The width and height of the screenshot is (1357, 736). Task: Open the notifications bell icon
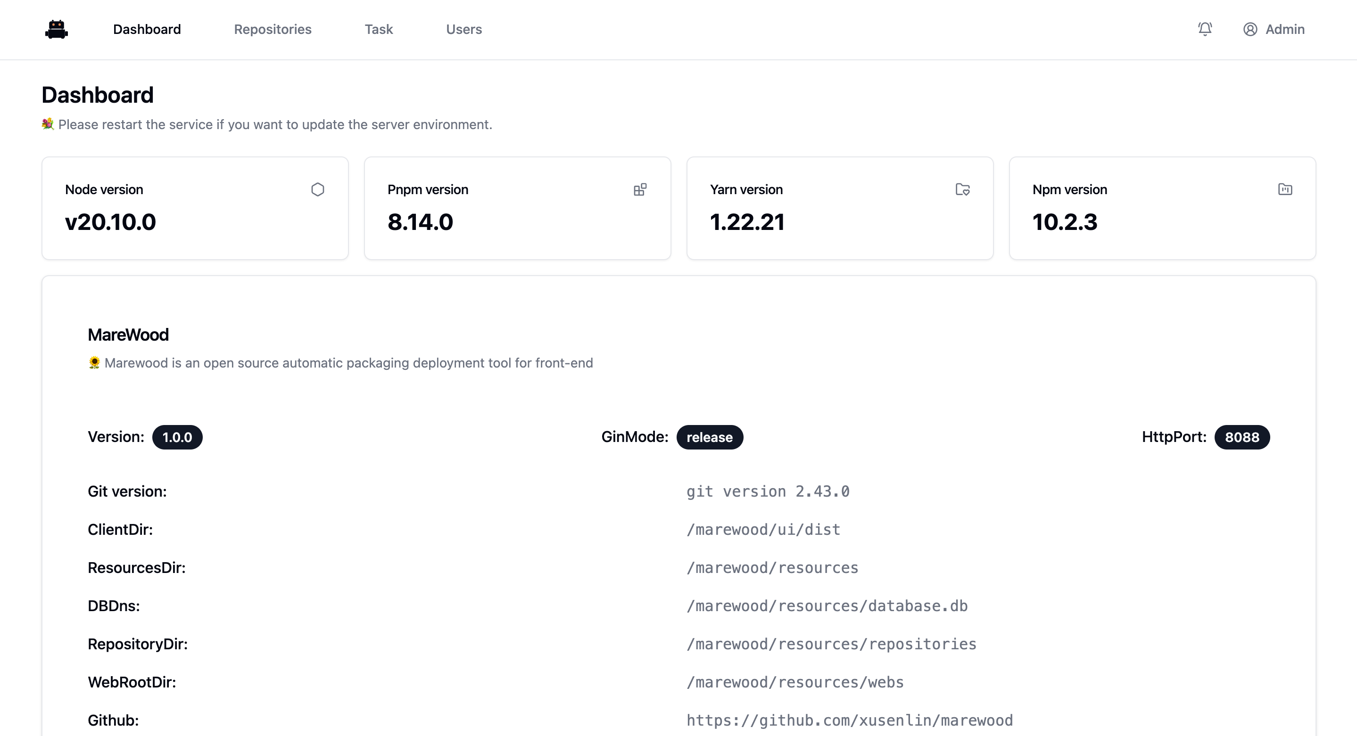1205,29
